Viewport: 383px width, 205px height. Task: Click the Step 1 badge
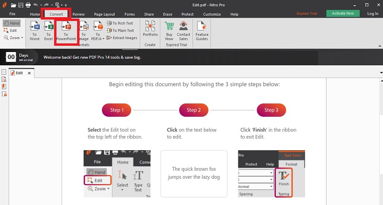(x=116, y=110)
